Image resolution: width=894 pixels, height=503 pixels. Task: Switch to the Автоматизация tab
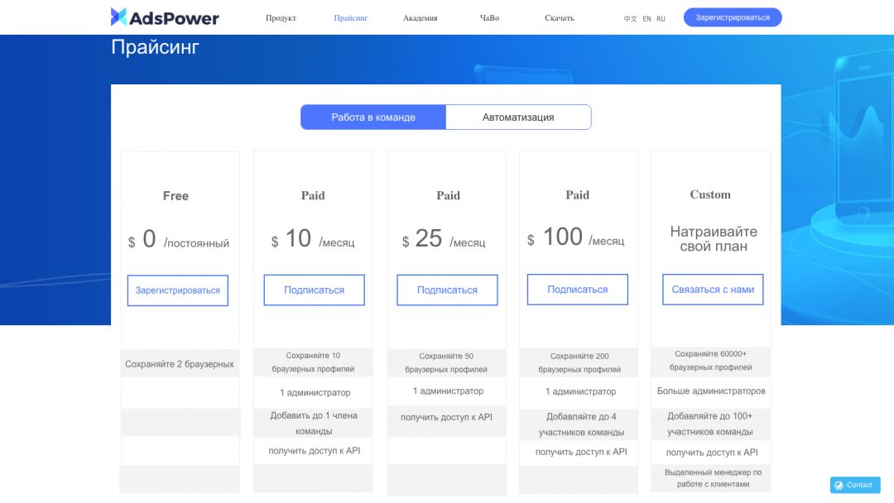(x=518, y=117)
